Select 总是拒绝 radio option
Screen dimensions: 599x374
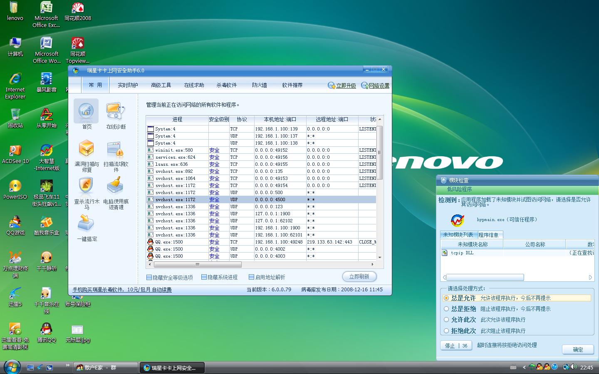tap(446, 309)
